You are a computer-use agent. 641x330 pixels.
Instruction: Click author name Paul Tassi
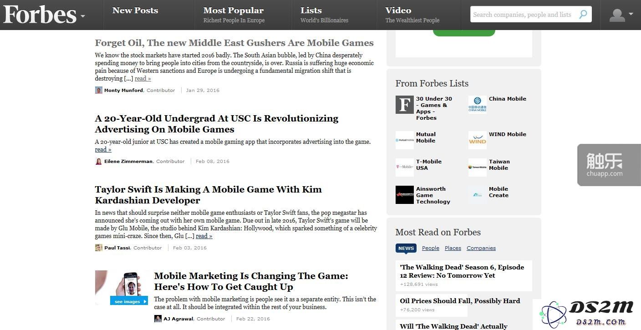click(x=117, y=248)
